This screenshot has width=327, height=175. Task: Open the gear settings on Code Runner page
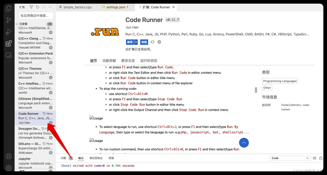pos(159,42)
